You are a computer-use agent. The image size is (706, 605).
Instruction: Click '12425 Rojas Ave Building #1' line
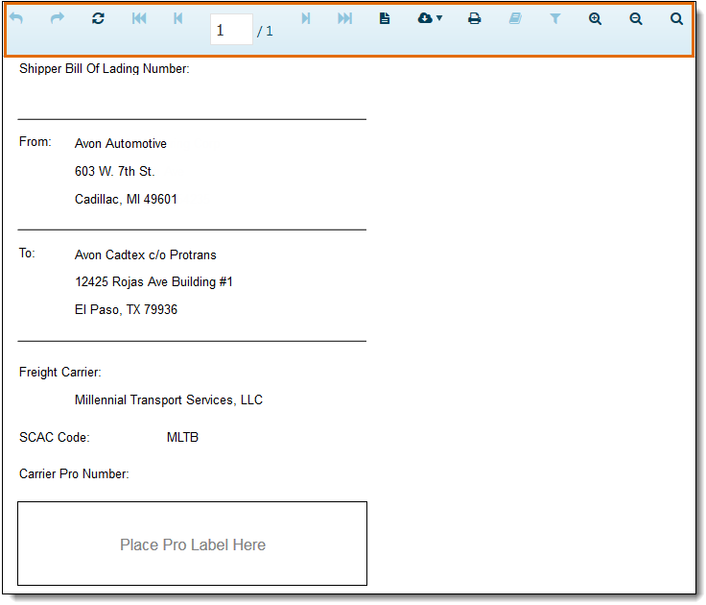[153, 281]
